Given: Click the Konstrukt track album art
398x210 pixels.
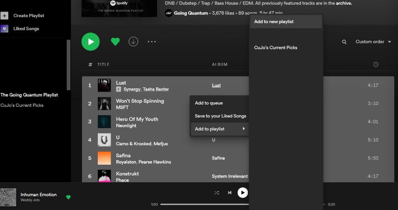Looking at the screenshot, I should point(104,176).
